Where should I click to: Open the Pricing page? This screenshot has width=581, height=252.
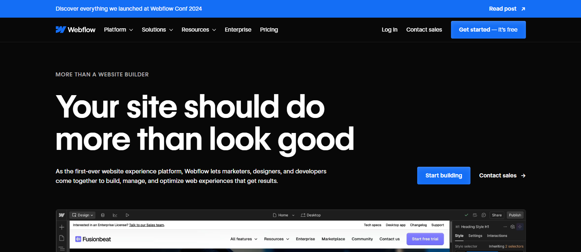click(269, 30)
